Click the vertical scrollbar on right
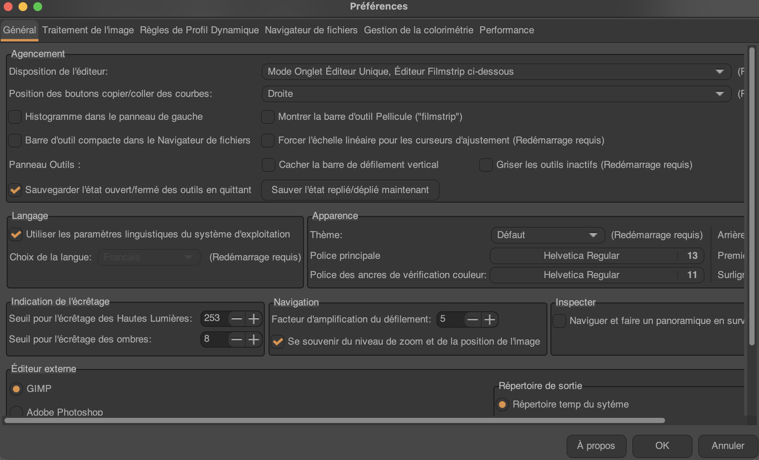This screenshot has height=460, width=759. pyautogui.click(x=752, y=196)
